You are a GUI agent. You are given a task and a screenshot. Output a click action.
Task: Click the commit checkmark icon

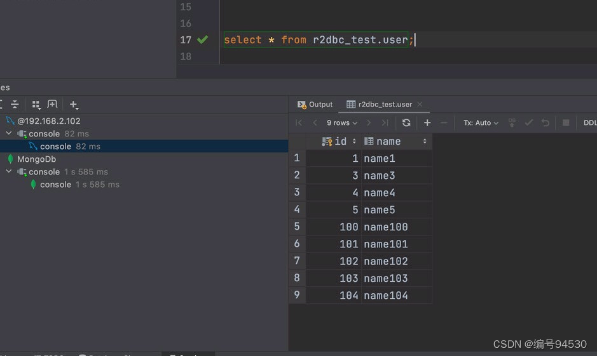(x=528, y=122)
